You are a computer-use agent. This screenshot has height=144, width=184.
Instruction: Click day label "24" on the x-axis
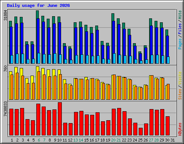(x=135, y=140)
